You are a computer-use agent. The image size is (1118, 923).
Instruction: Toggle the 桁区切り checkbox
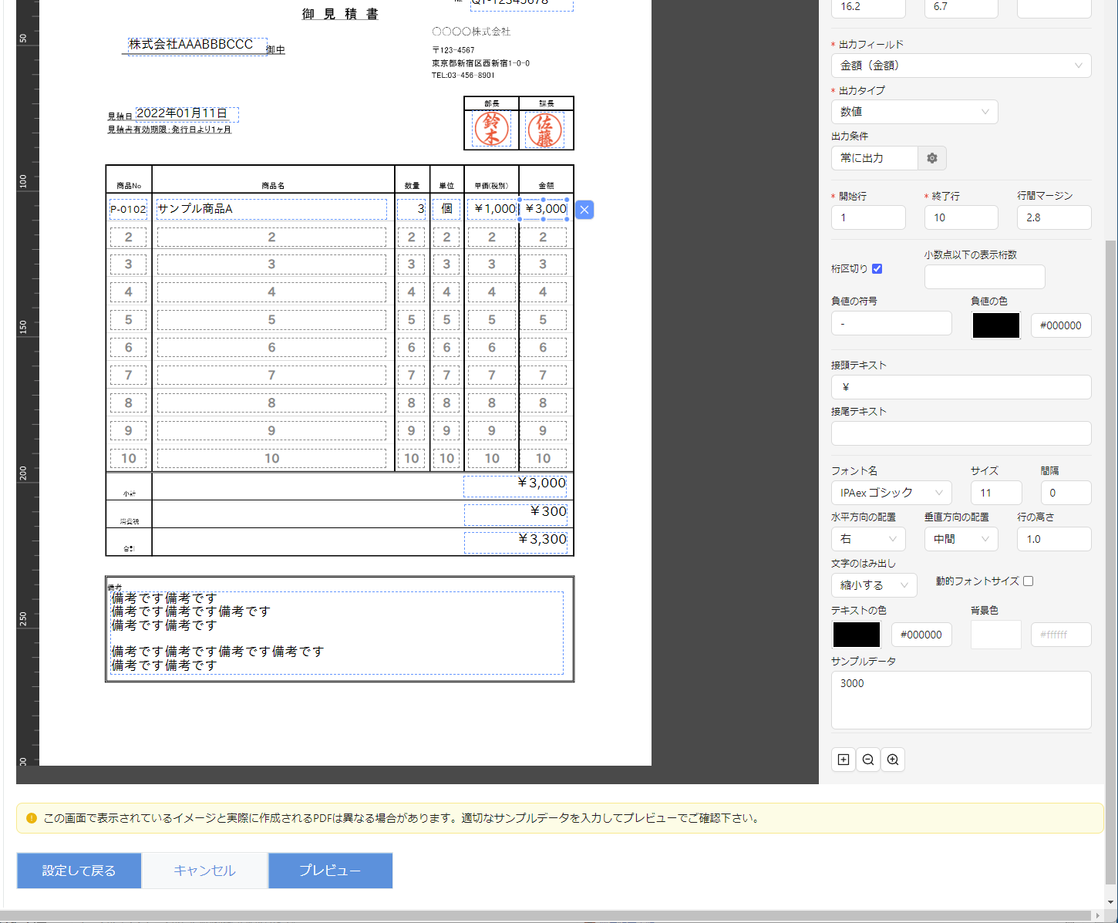pyautogui.click(x=877, y=269)
